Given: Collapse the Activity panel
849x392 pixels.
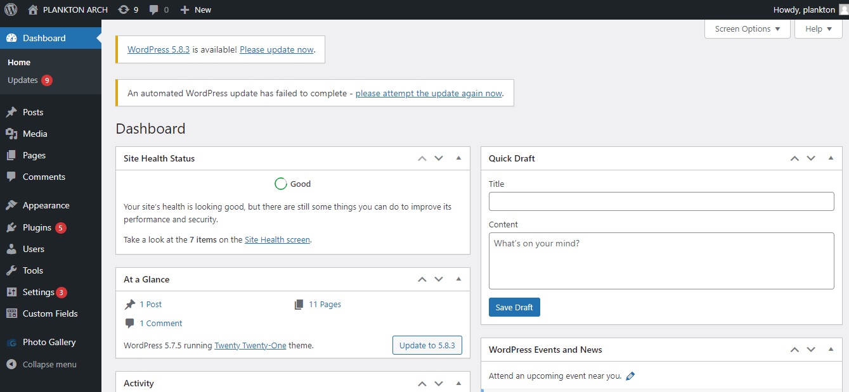Looking at the screenshot, I should coord(459,383).
